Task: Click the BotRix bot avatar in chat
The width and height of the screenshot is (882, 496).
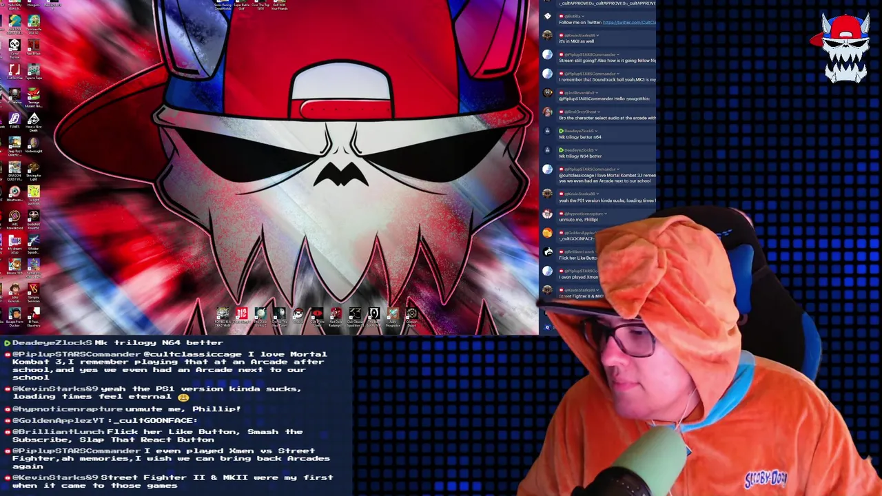Action: [x=547, y=16]
